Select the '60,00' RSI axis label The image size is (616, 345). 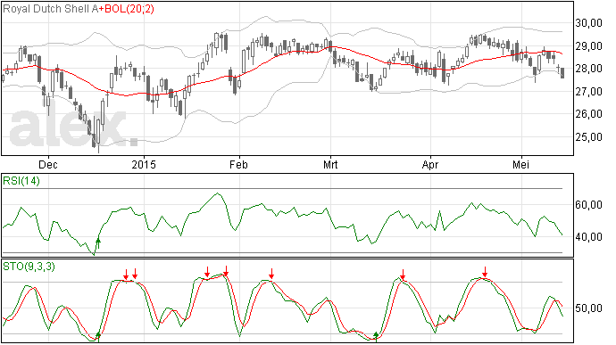click(588, 205)
